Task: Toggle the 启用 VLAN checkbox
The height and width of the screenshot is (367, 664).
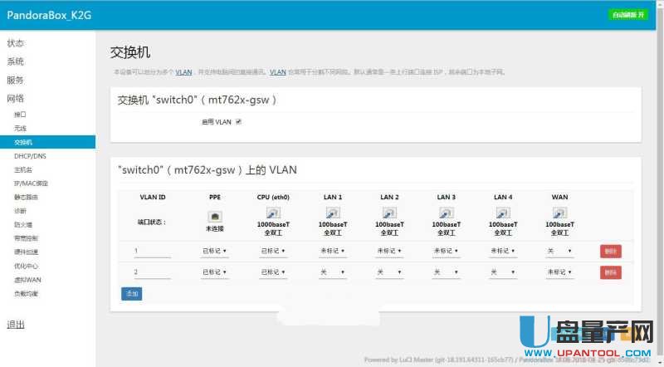Action: pyautogui.click(x=238, y=121)
